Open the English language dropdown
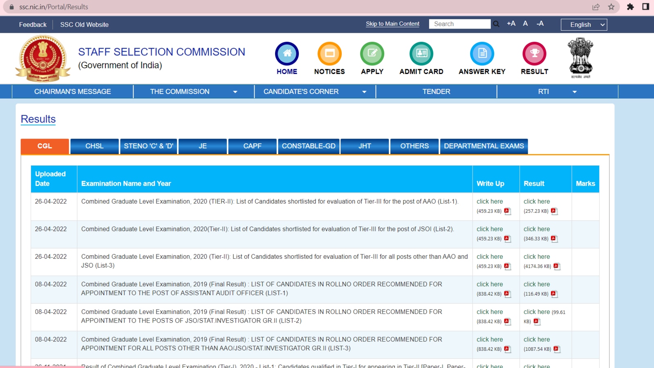Image resolution: width=654 pixels, height=368 pixels. point(584,25)
